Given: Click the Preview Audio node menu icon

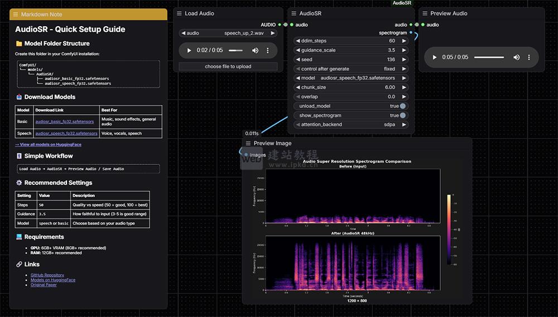Looking at the screenshot, I should click(425, 13).
